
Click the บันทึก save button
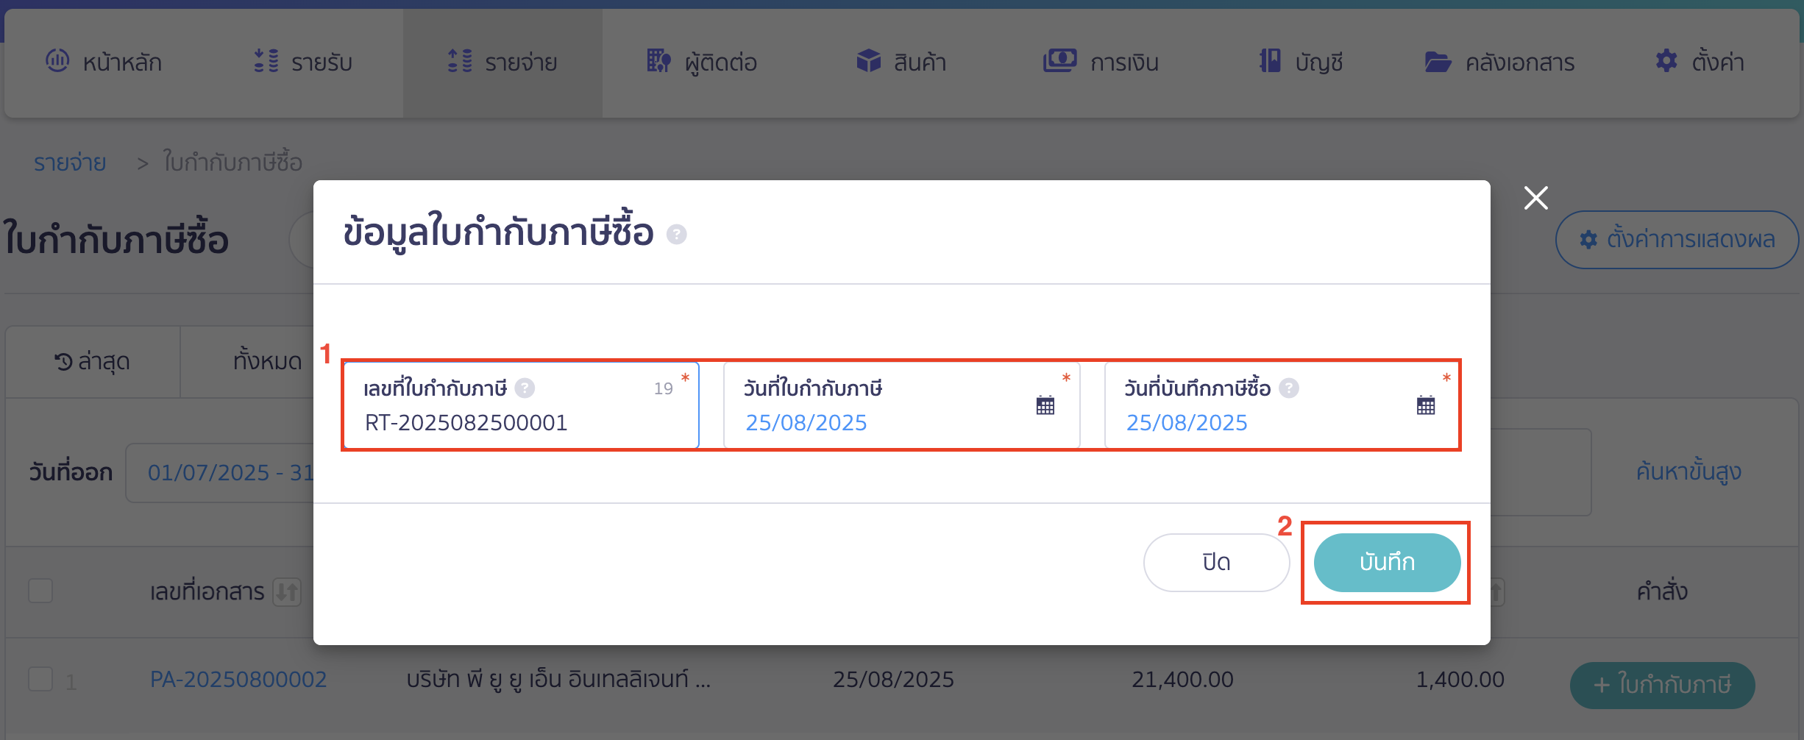pyautogui.click(x=1387, y=563)
